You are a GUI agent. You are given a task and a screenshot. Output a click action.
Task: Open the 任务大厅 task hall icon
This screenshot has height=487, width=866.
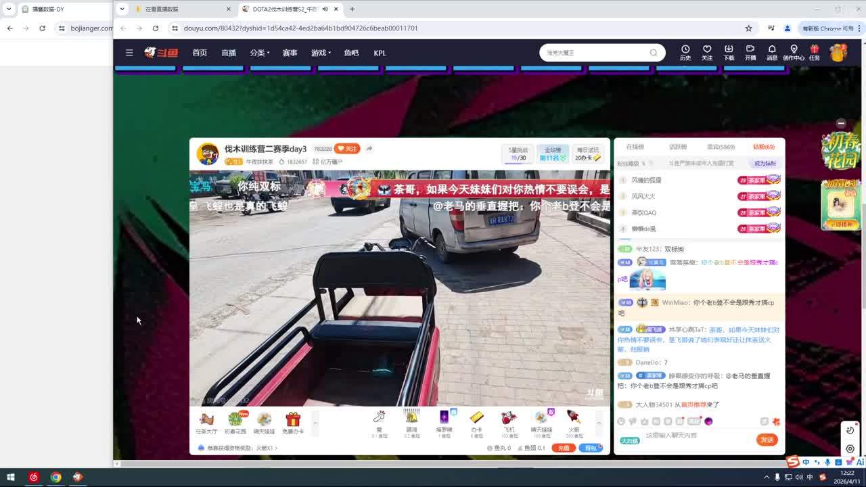pyautogui.click(x=206, y=422)
